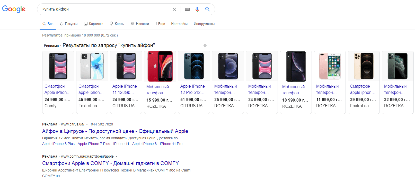
Task: Open the Новости news tab
Action: [x=140, y=24]
